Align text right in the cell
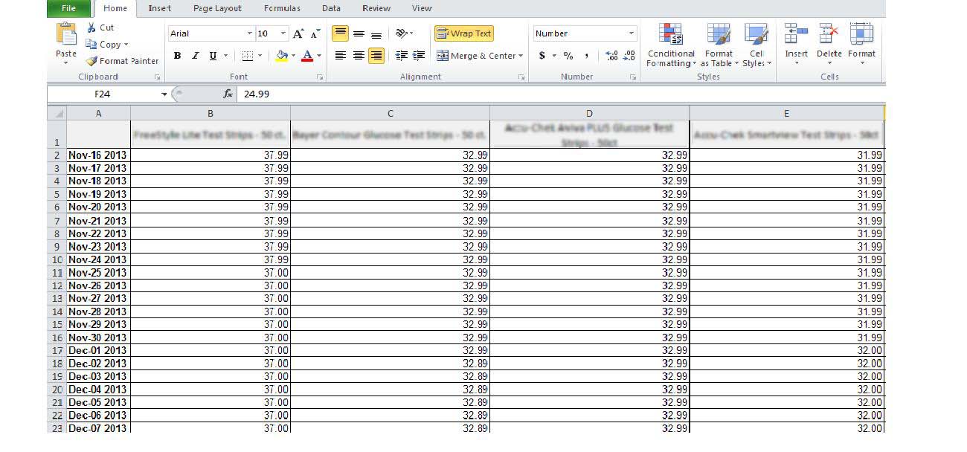The image size is (967, 452). tap(376, 56)
